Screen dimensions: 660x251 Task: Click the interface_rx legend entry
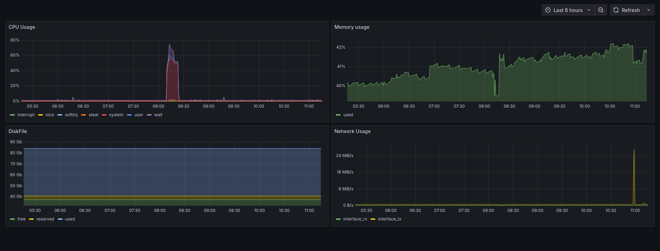pos(355,219)
